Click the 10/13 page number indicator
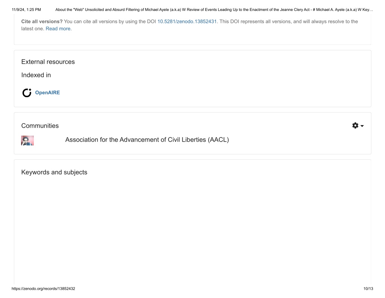The height and width of the screenshot is (298, 385). 368,289
